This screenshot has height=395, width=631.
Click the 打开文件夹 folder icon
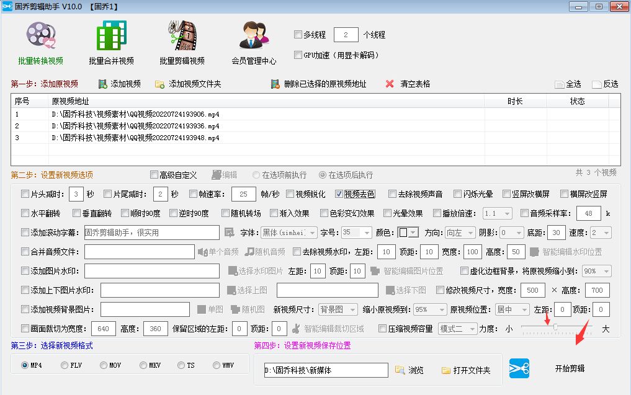click(446, 370)
